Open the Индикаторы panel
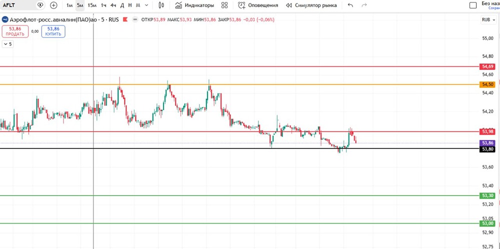The width and height of the screenshot is (500, 249). [x=194, y=5]
